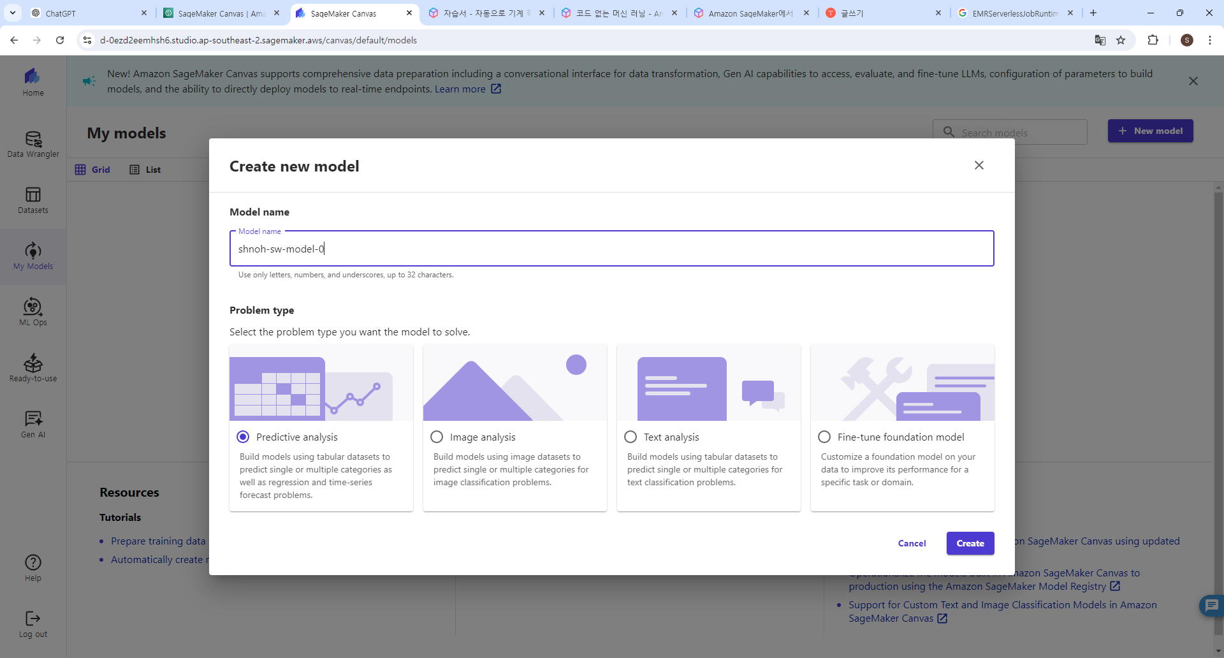View site information icon in address bar
This screenshot has width=1224, height=658.
click(x=87, y=40)
